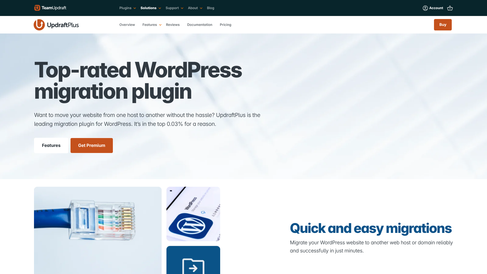This screenshot has height=274, width=487.
Task: Go to the Documentation page
Action: (x=200, y=25)
